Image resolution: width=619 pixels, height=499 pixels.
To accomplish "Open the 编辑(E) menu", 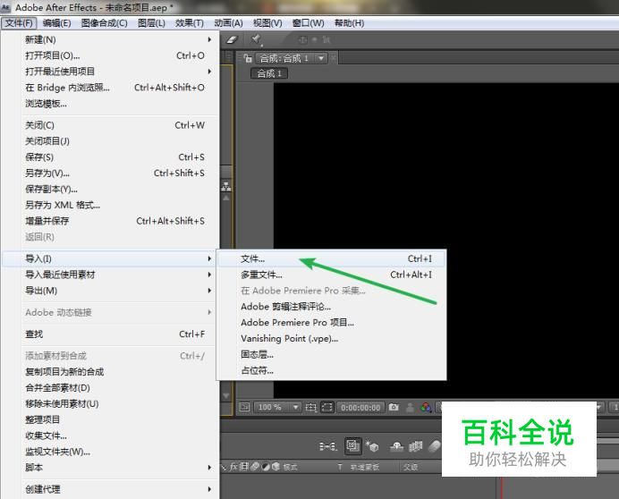I will pyautogui.click(x=57, y=23).
